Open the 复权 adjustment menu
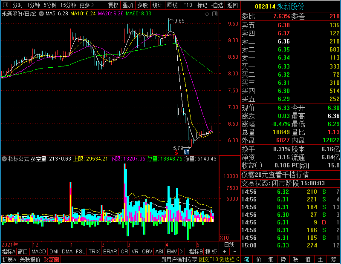The image size is (341, 264). click(113, 5)
